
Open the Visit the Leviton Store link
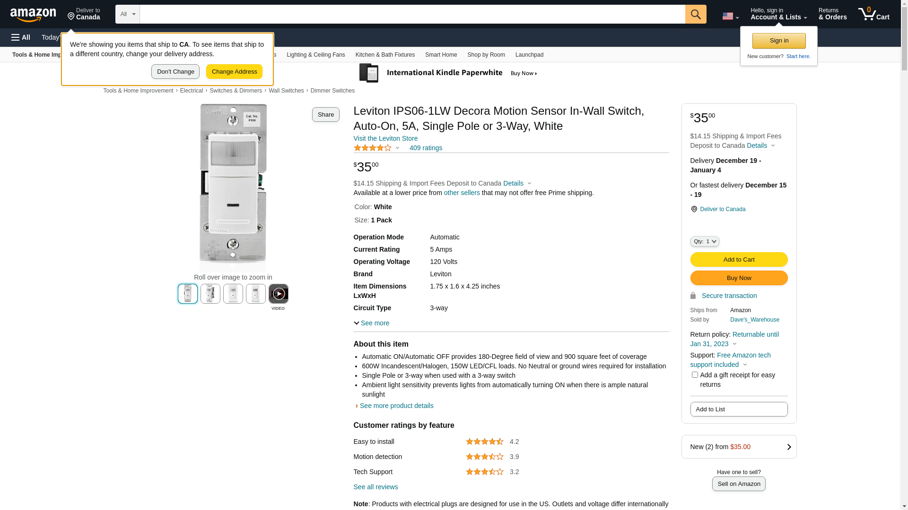(385, 138)
